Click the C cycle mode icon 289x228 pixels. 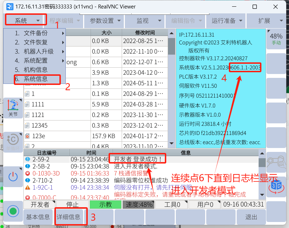point(13,141)
